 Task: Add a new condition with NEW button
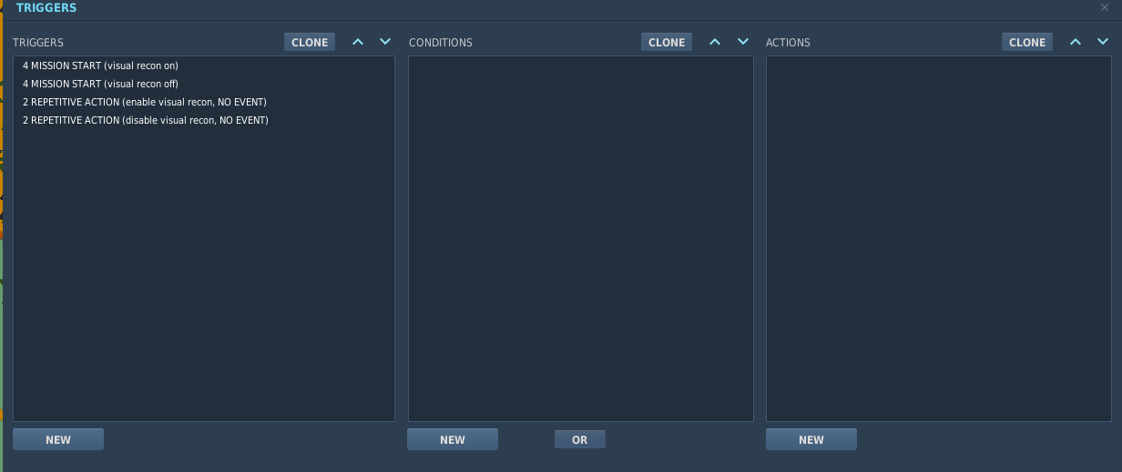[453, 439]
